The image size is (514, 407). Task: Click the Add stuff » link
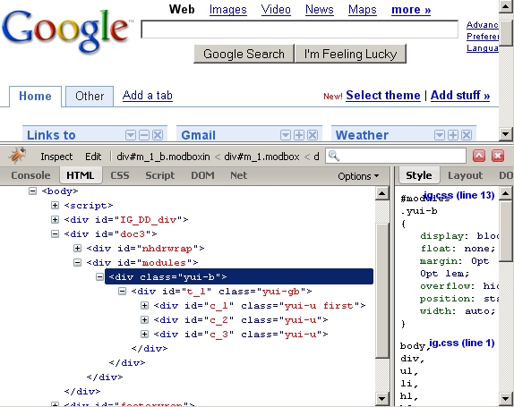click(460, 96)
